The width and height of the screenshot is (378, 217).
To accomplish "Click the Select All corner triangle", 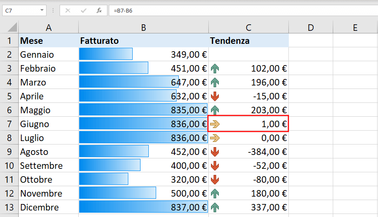I will (x=12, y=27).
